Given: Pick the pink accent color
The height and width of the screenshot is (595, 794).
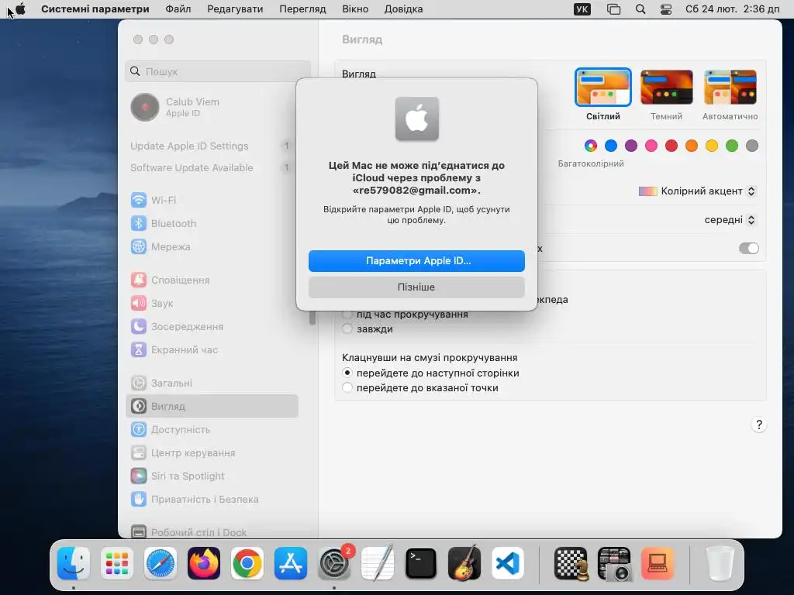Looking at the screenshot, I should [x=651, y=146].
